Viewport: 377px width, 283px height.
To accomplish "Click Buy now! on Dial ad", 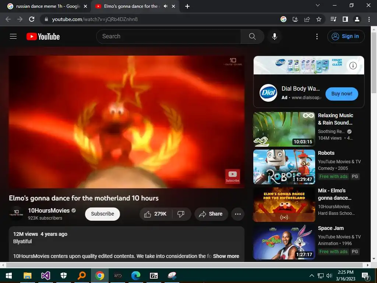I will 342,94.
